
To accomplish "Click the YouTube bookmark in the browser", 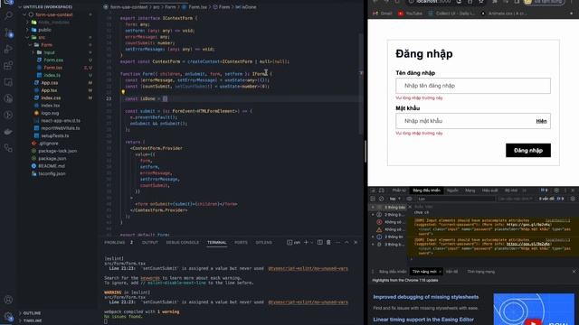I will [410, 14].
